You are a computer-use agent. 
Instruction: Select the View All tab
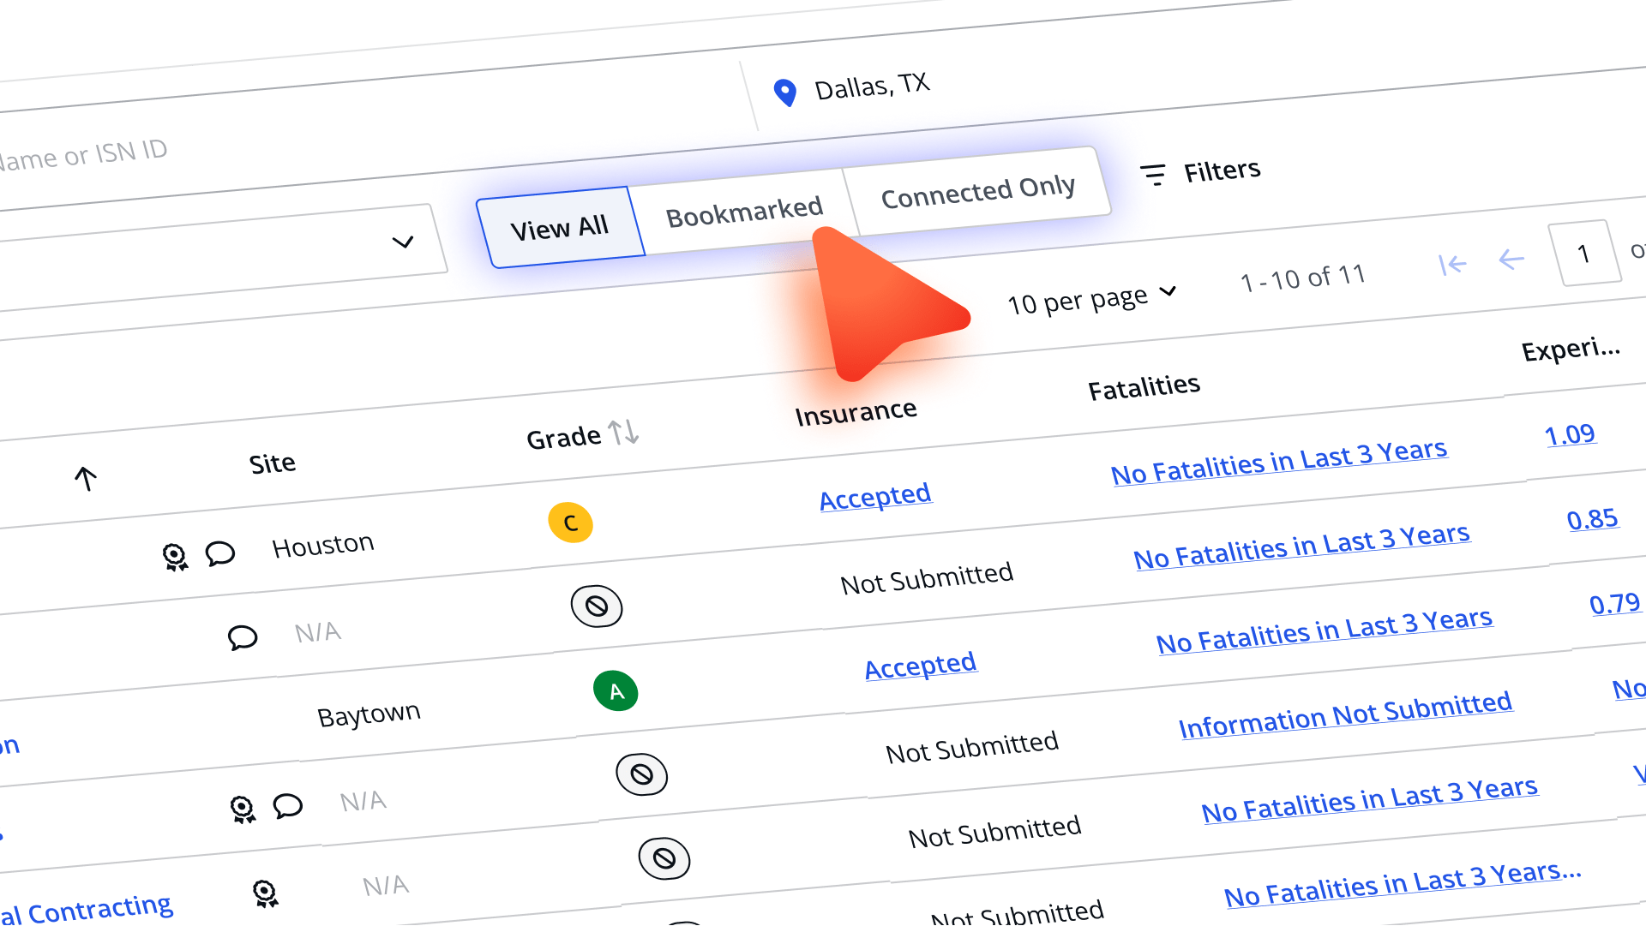560,228
